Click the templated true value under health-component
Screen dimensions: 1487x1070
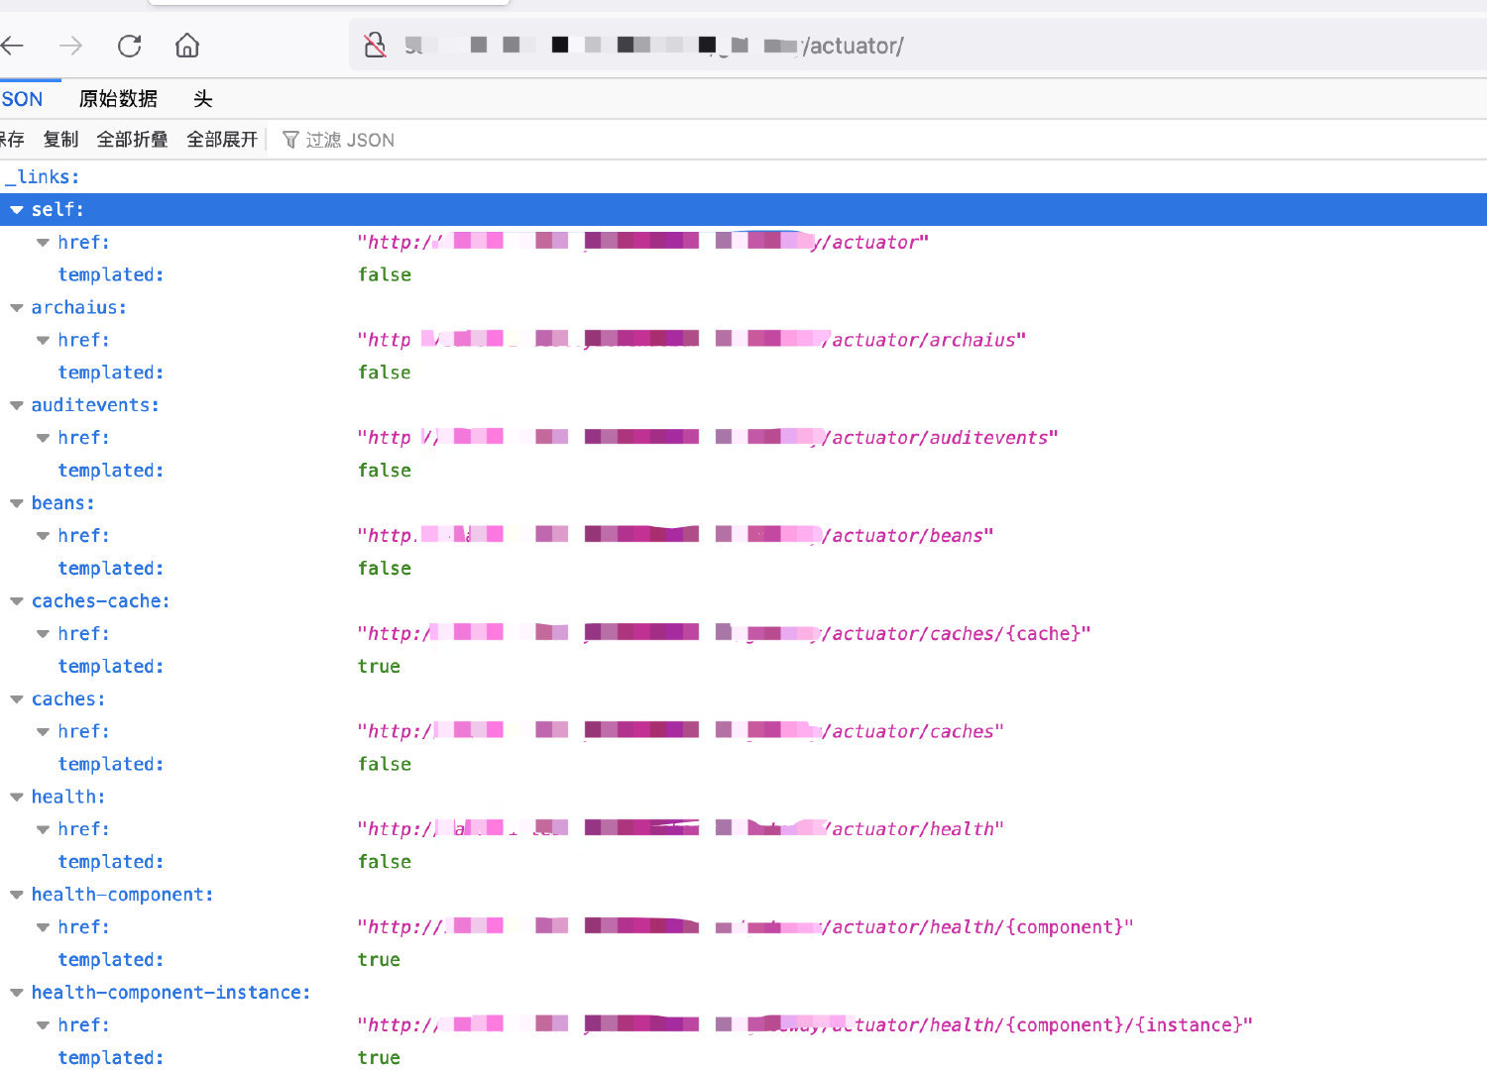click(379, 960)
